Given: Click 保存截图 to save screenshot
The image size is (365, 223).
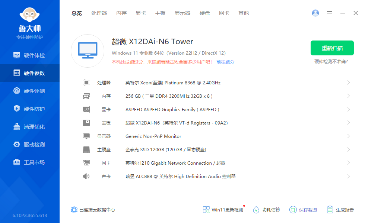Looking at the screenshot, I should click(303, 210).
